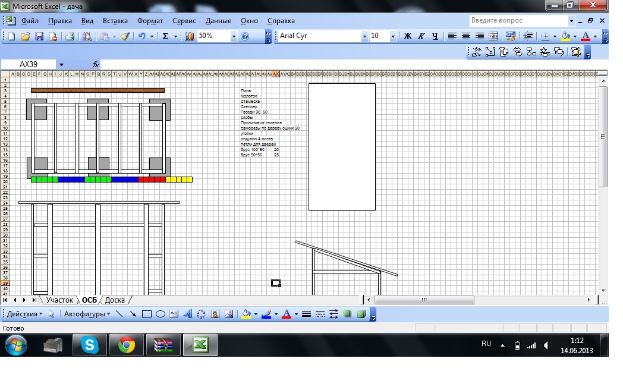623x371 pixels.
Task: Open the Автофигуры menu
Action: 87,314
